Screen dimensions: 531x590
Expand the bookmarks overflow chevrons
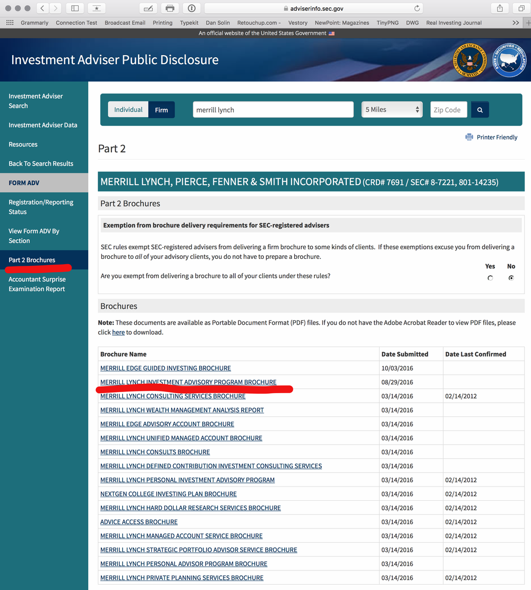[x=516, y=23]
